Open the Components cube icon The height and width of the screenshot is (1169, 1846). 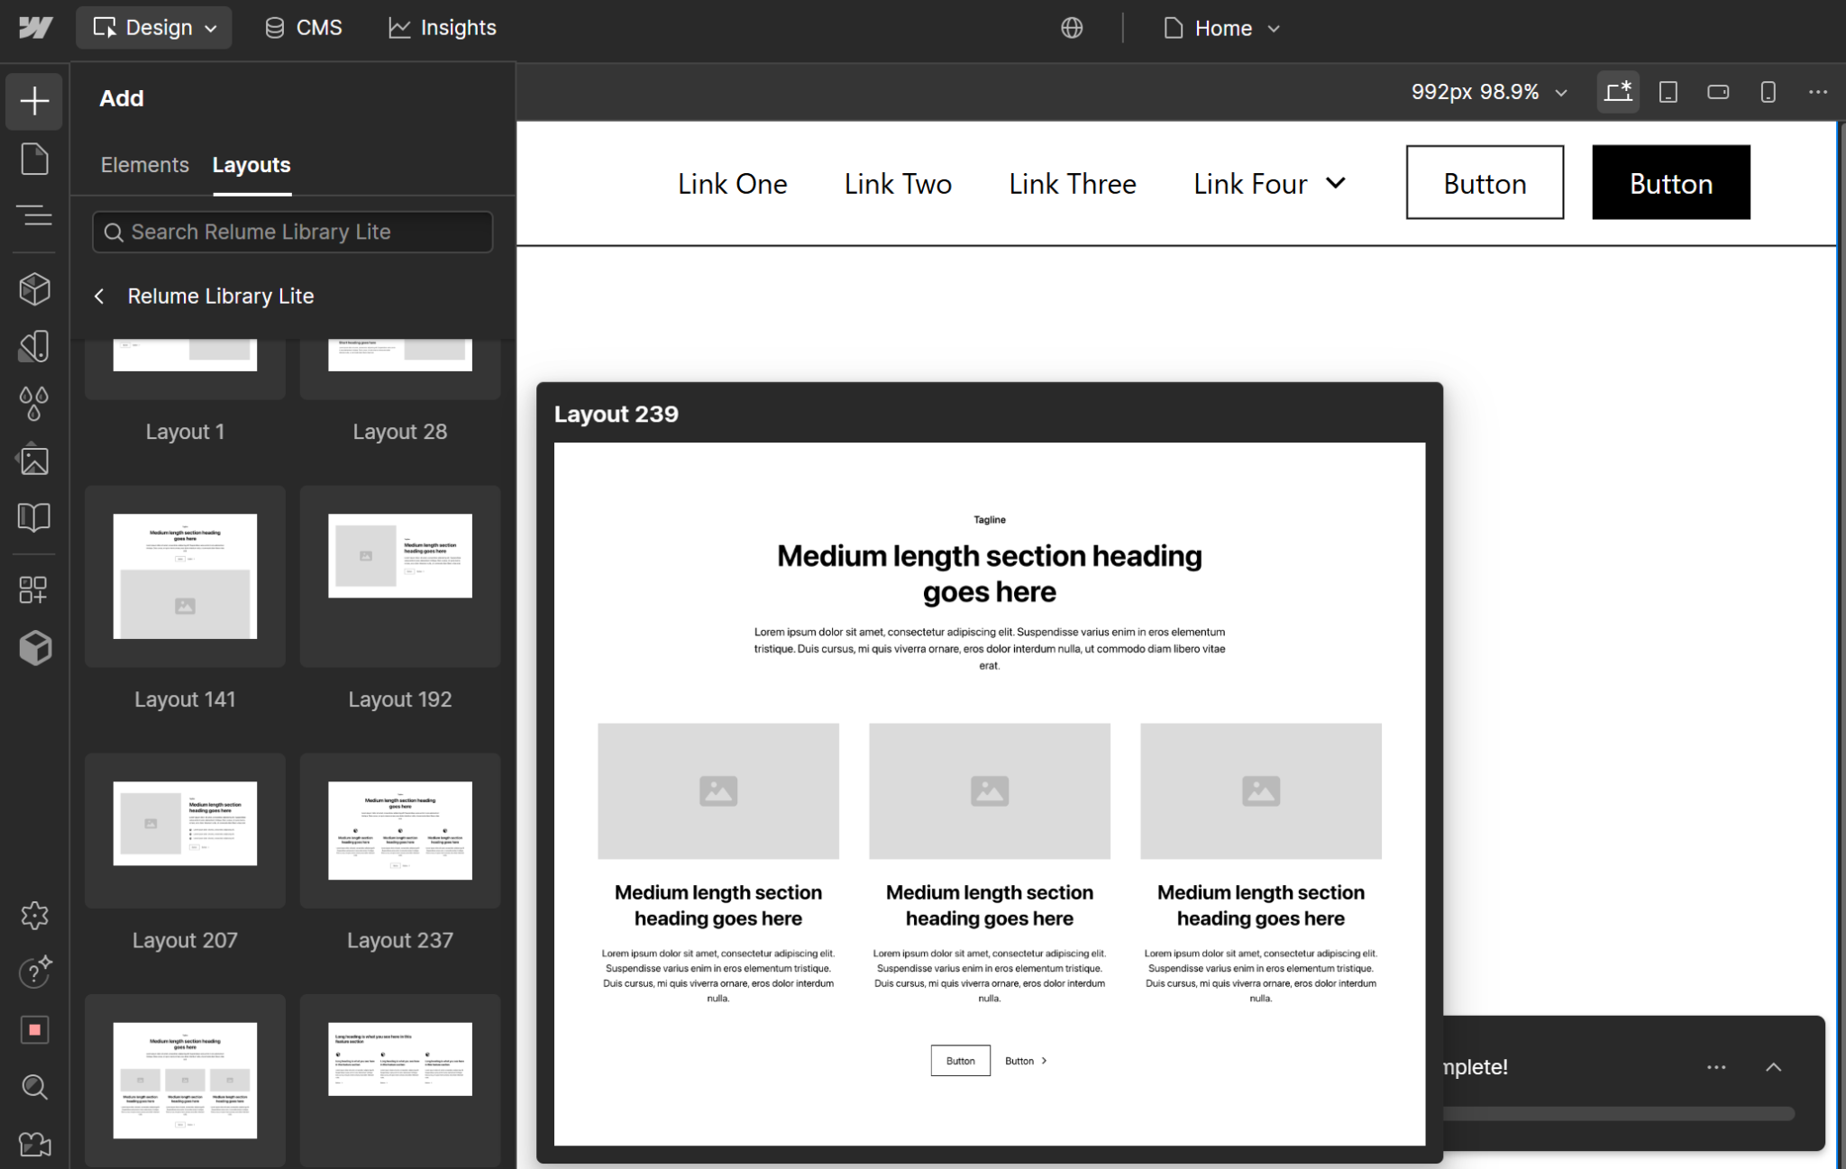[34, 289]
